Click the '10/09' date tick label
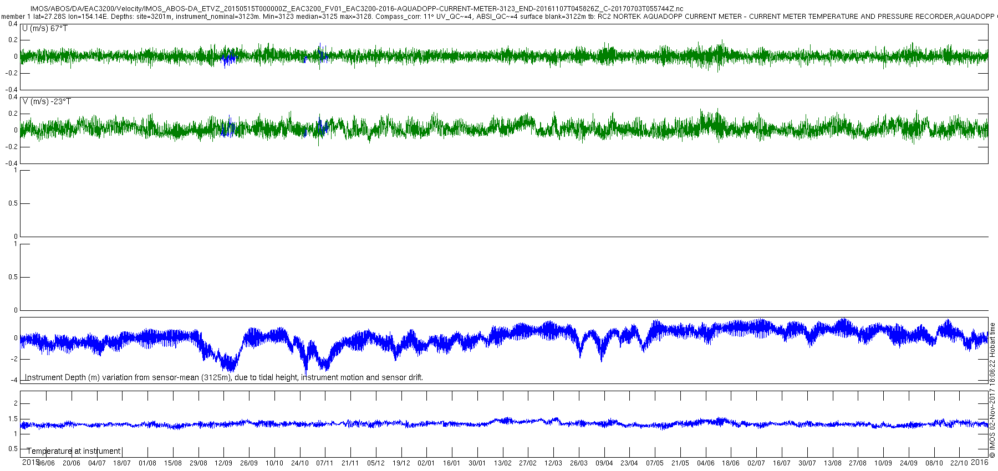The width and height of the screenshot is (998, 471). [883, 463]
